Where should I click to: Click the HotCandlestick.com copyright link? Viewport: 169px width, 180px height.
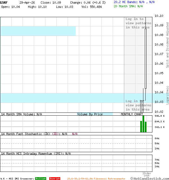[x=150, y=178]
